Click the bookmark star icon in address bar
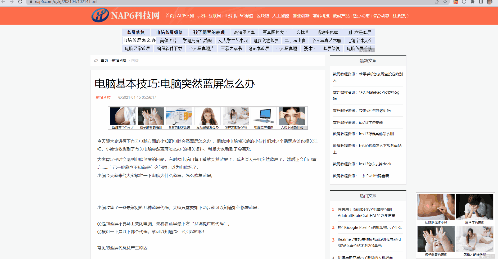The height and width of the screenshot is (259, 498). (x=445, y=2)
